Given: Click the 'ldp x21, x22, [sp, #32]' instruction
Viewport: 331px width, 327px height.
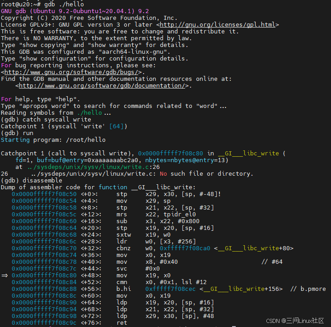Looking at the screenshot, I should [165, 309].
